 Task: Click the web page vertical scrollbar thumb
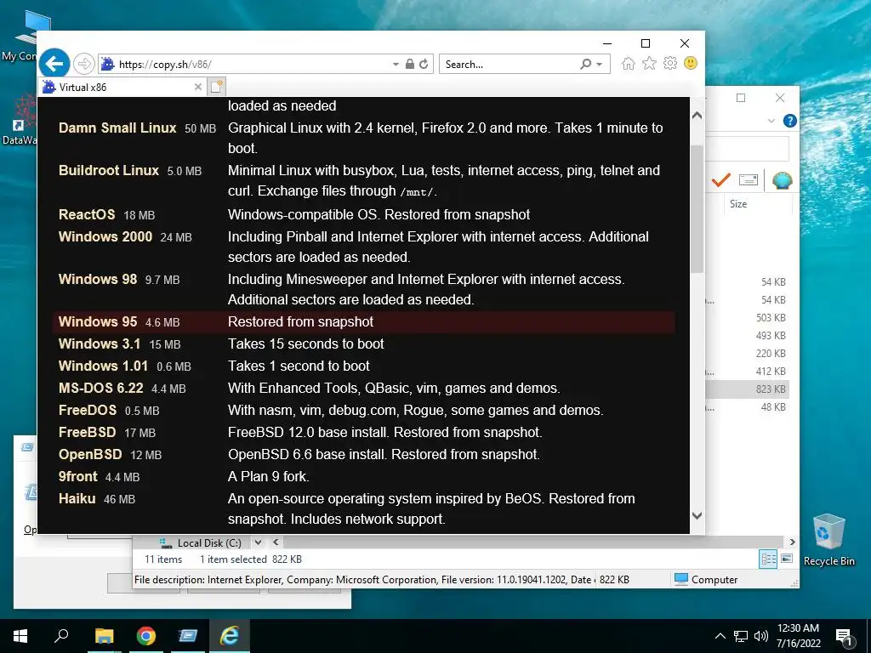(x=697, y=208)
